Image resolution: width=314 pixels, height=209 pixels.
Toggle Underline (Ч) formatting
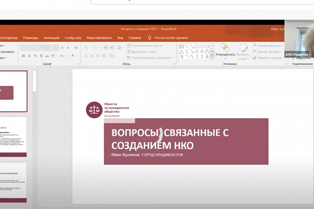(x=35, y=56)
